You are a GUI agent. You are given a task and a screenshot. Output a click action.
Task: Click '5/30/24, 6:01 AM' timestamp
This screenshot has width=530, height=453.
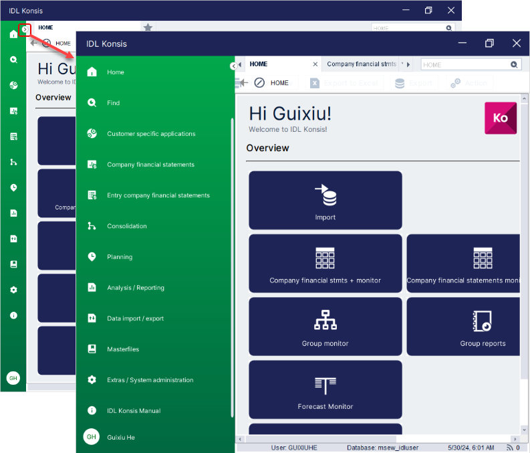471,448
